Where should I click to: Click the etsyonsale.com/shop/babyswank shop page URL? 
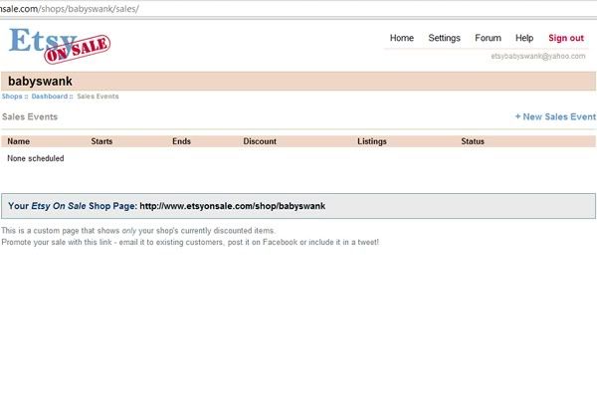pyautogui.click(x=232, y=206)
